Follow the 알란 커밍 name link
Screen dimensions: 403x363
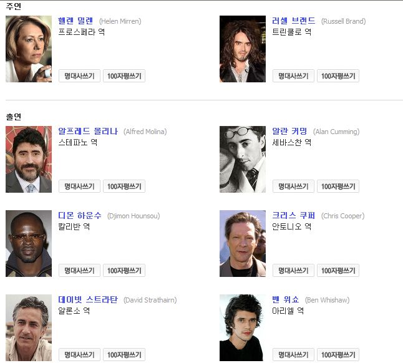(289, 131)
